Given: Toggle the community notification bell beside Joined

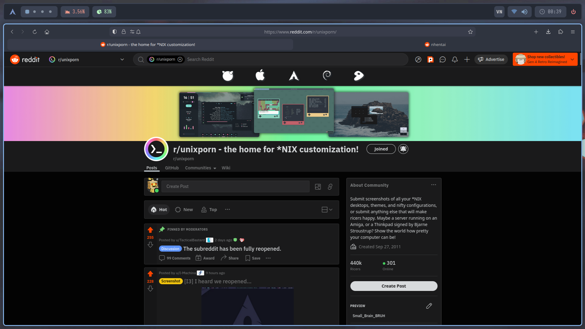Looking at the screenshot, I should (403, 149).
